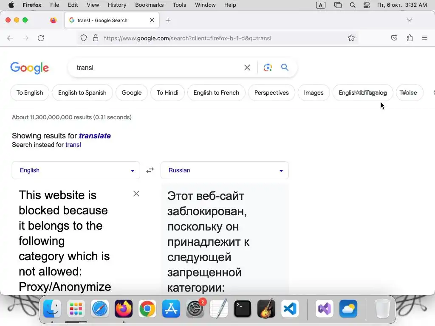Open the Extensions puzzle icon
The image size is (435, 326).
(x=410, y=38)
